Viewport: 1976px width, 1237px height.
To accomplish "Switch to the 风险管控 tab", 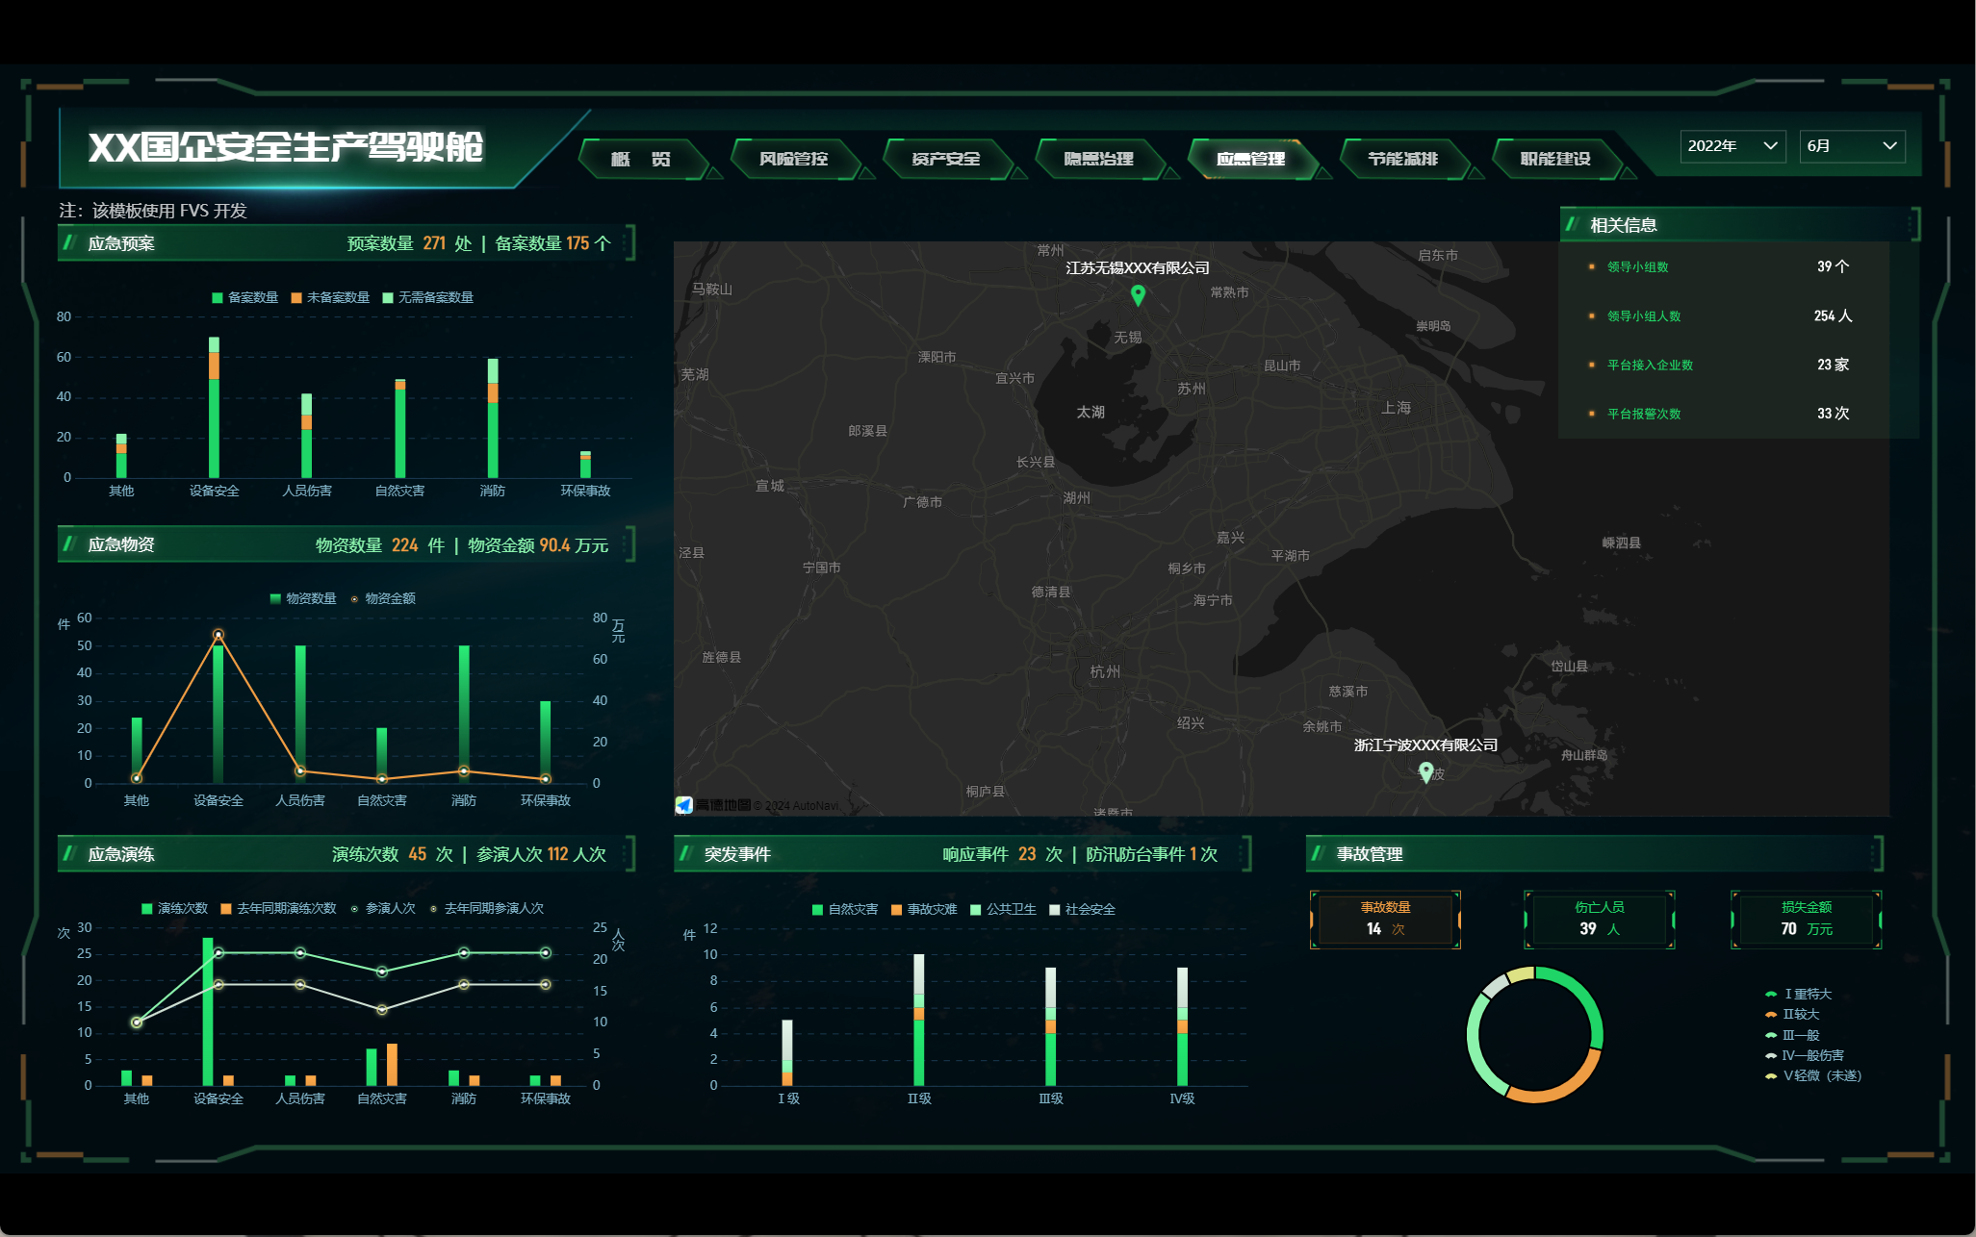I will [x=793, y=159].
